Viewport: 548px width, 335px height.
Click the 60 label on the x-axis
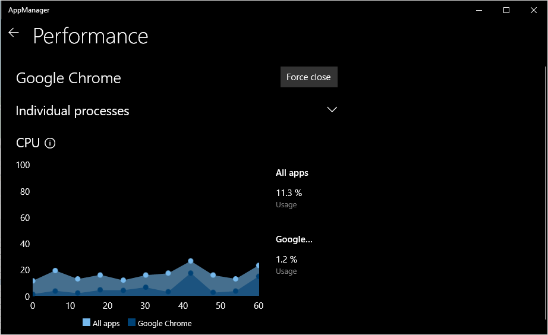tap(259, 306)
